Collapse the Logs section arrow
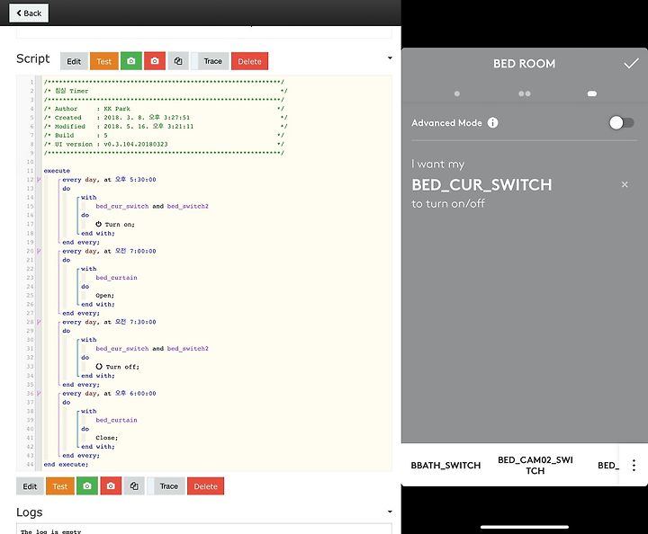The height and width of the screenshot is (534, 648). pos(390,512)
